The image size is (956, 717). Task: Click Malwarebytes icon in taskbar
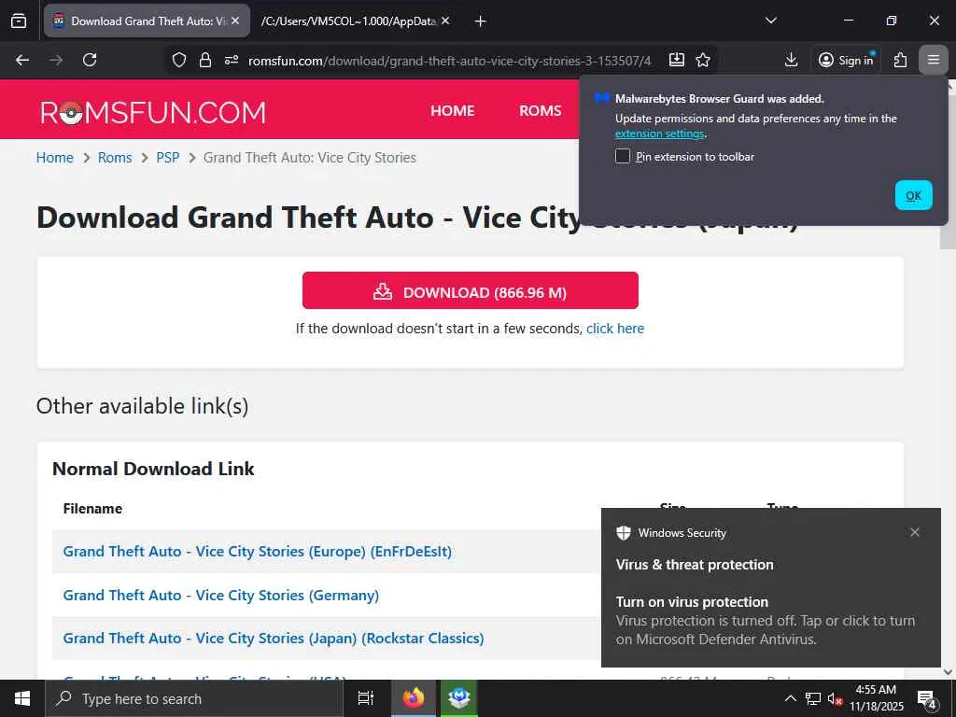point(458,698)
